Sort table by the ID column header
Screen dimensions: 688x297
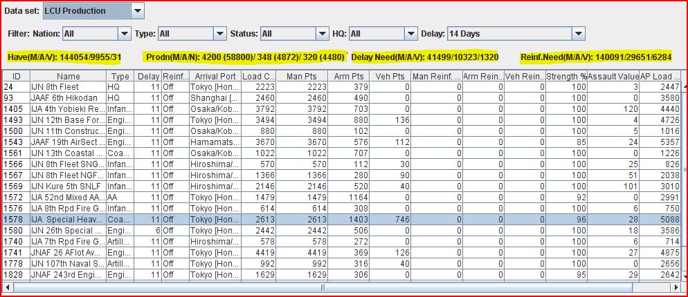click(17, 76)
